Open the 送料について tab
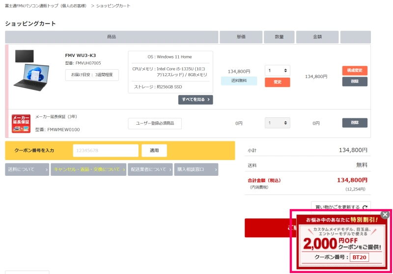Screen dimensions: 393x274 click(x=27, y=169)
